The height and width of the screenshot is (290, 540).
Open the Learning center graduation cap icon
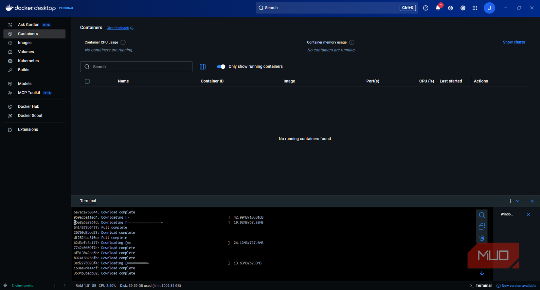450,8
